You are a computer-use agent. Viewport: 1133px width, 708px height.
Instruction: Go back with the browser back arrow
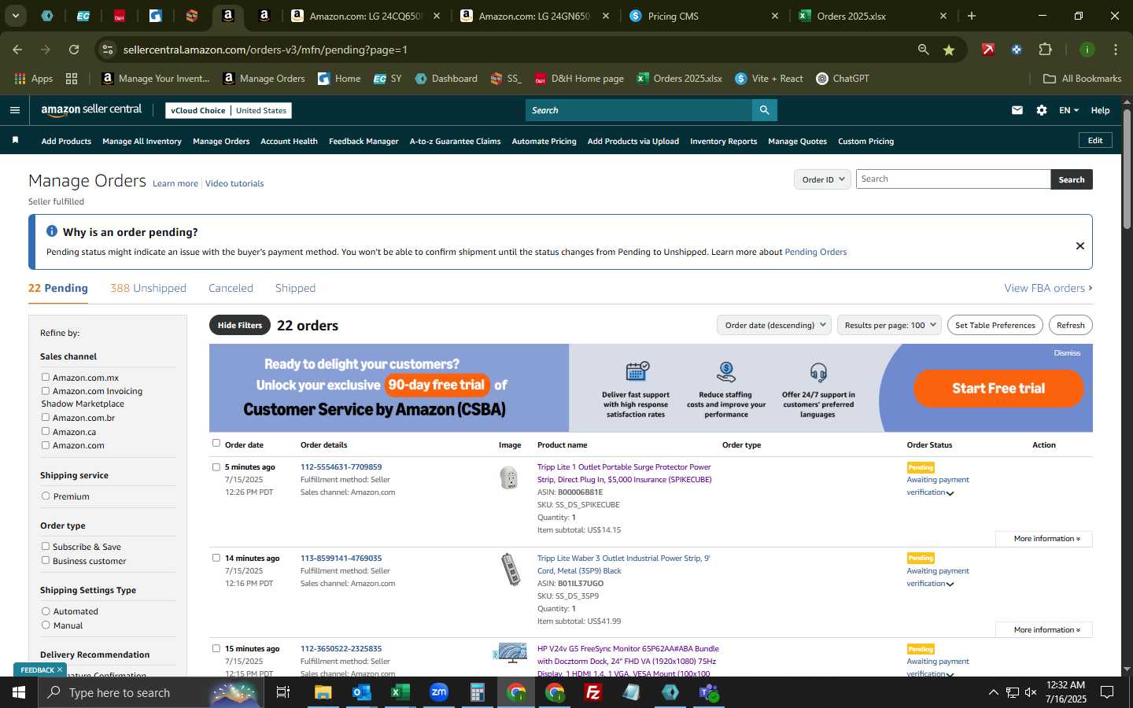pos(17,50)
